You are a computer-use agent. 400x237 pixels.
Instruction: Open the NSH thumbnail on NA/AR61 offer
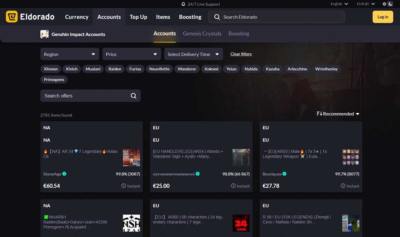pos(131,223)
